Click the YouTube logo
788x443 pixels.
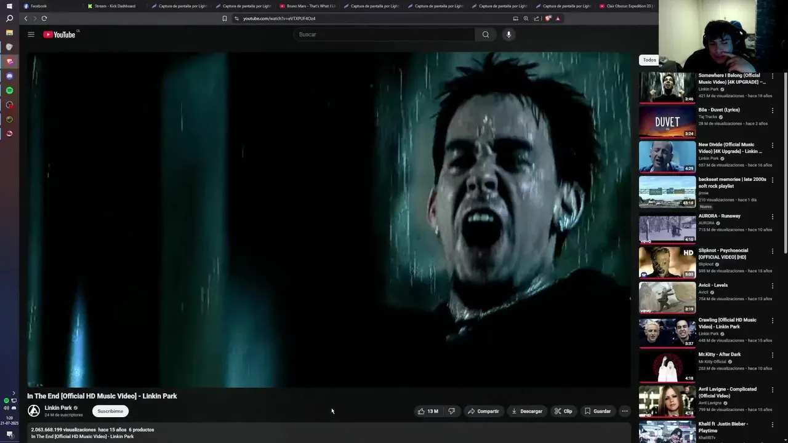[x=59, y=34]
